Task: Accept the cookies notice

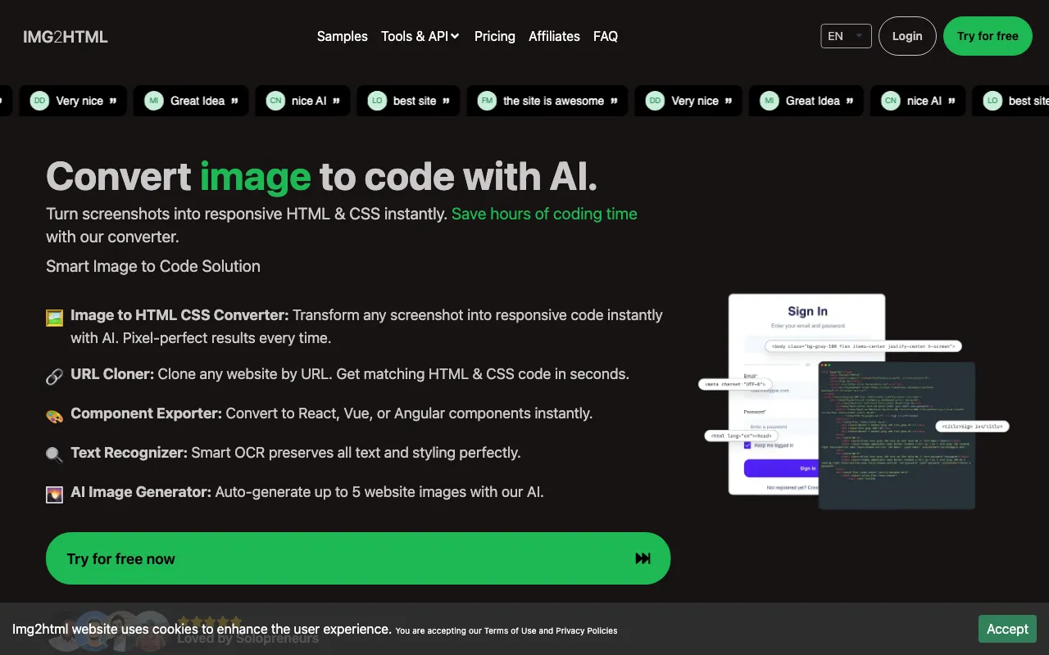Action: point(1007,629)
